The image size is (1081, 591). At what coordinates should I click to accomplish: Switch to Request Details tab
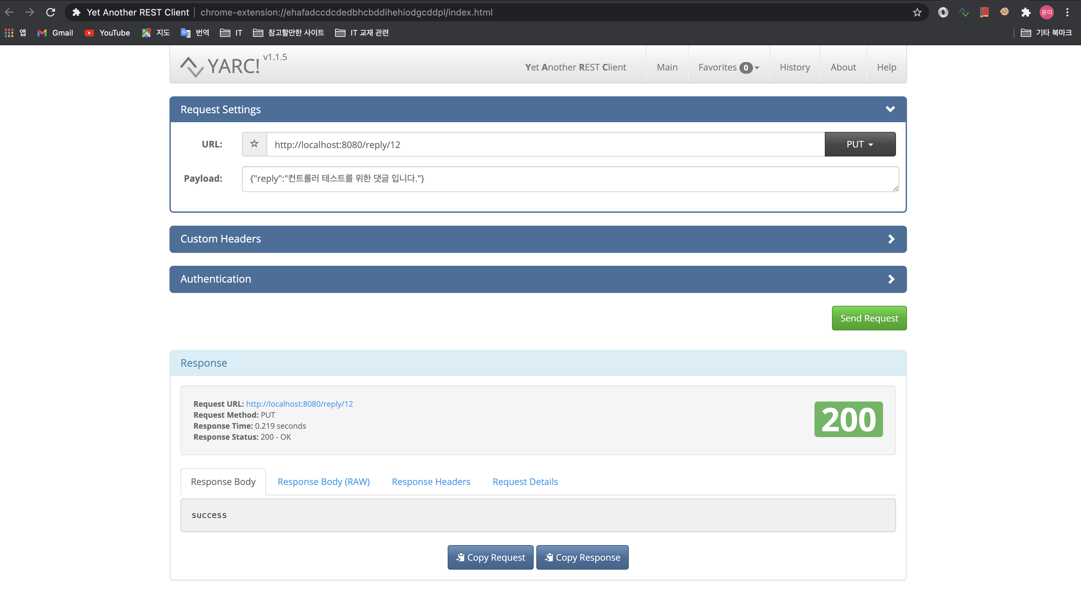click(x=525, y=481)
